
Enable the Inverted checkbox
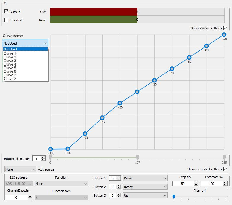pyautogui.click(x=7, y=20)
